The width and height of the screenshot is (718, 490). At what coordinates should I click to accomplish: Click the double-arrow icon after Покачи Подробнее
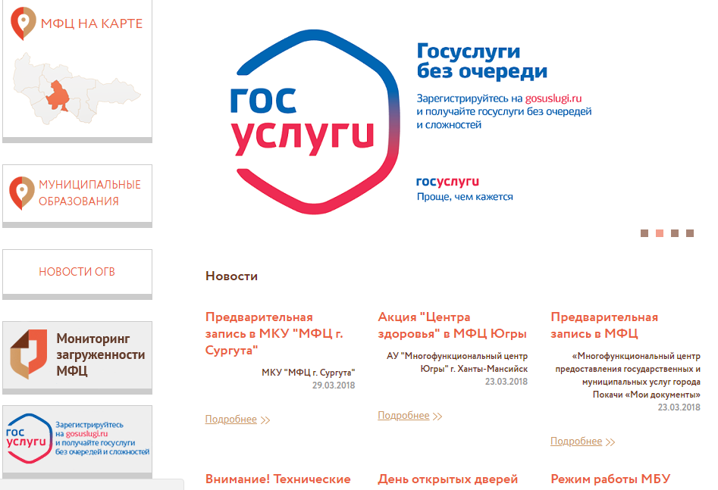(610, 442)
